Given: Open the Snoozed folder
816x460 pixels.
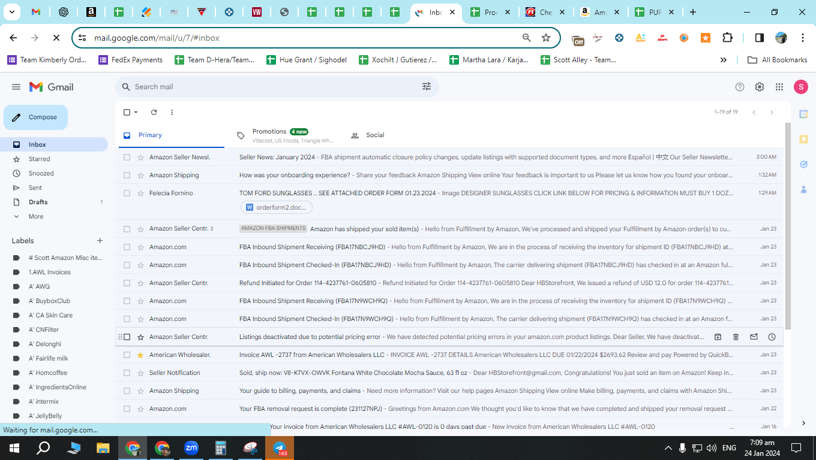Looking at the screenshot, I should (41, 173).
